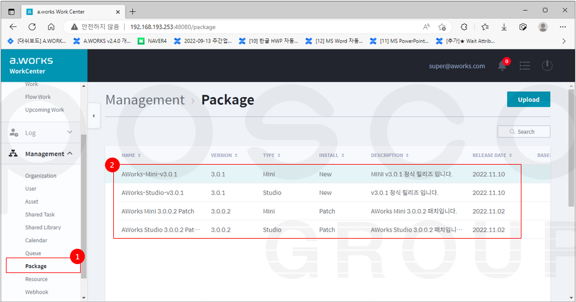Show more bookmarks with the chevron
This screenshot has width=576, height=302.
coord(564,41)
